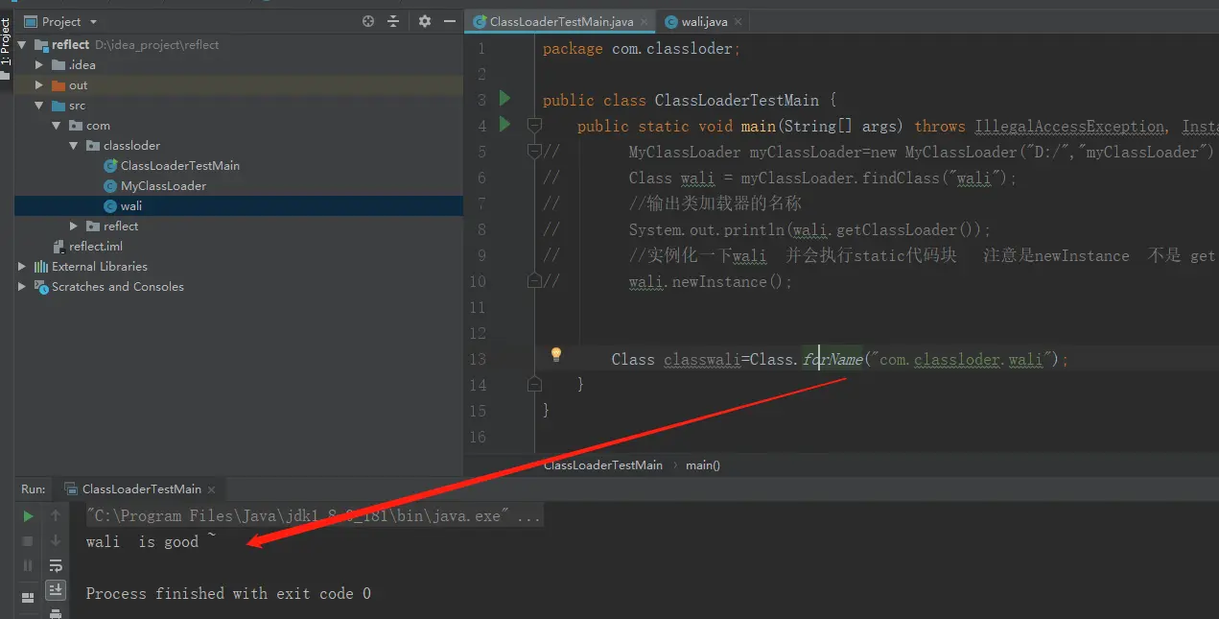Expand the reflect package arrow
The height and width of the screenshot is (619, 1219).
point(74,226)
